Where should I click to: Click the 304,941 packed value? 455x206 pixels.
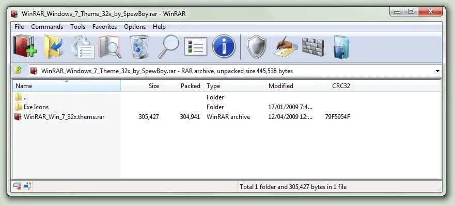click(x=190, y=117)
